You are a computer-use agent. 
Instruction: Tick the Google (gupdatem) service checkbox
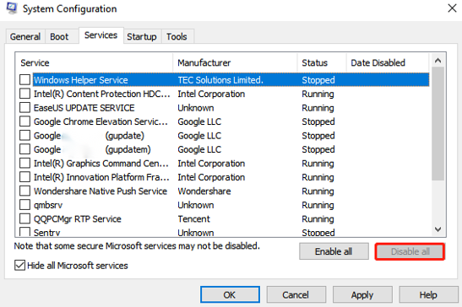pyautogui.click(x=24, y=149)
